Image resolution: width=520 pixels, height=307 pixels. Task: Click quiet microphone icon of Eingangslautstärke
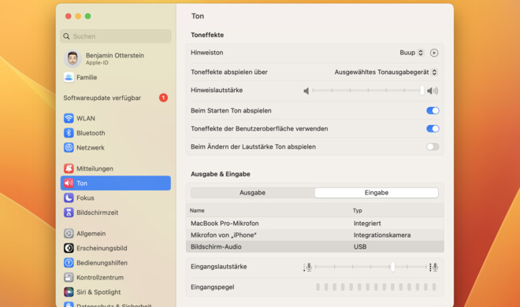(308, 267)
